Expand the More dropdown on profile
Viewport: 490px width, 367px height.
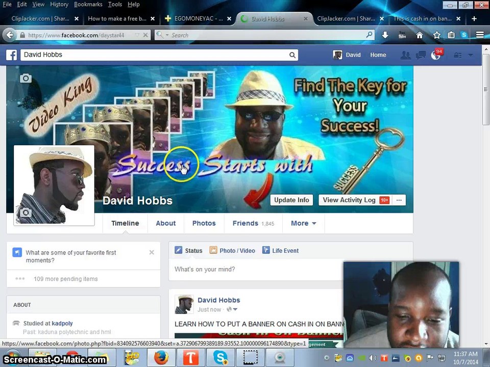point(303,223)
